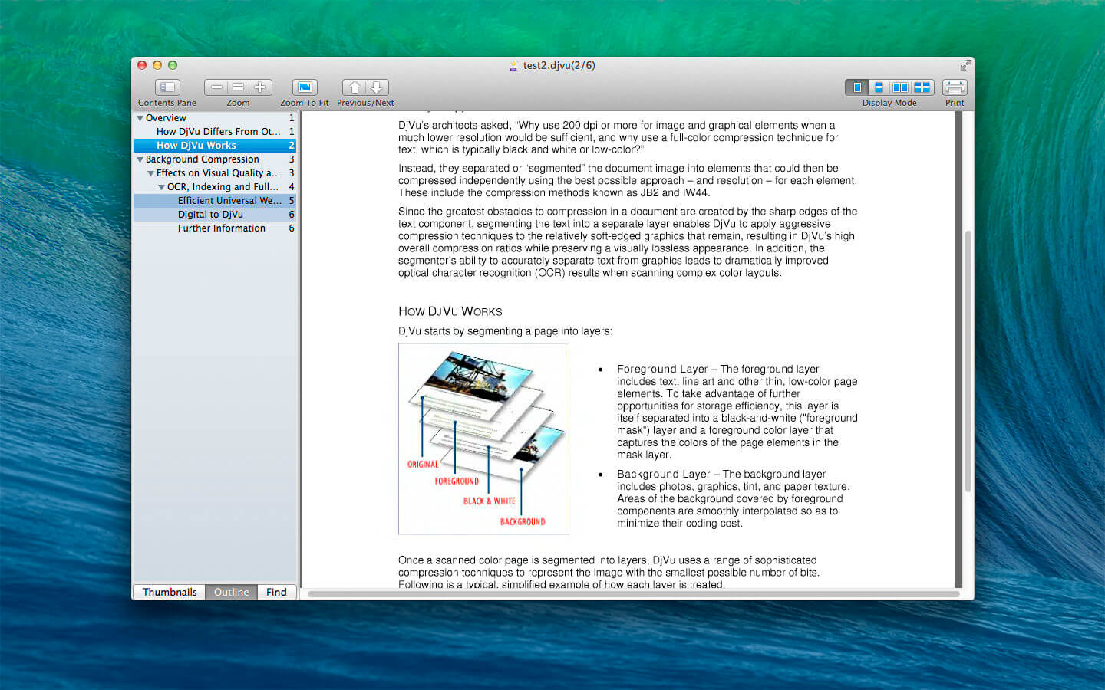Switch to two-page side-by-side display mode

[x=900, y=87]
